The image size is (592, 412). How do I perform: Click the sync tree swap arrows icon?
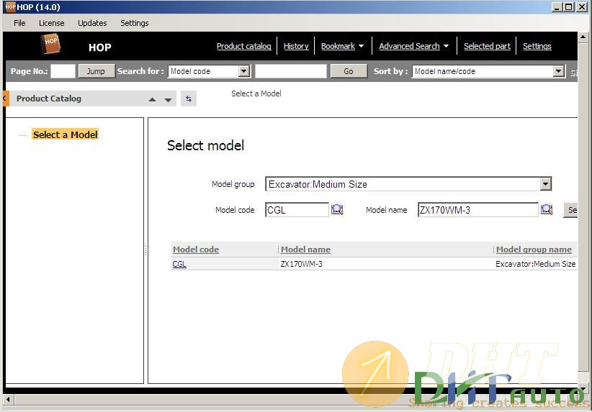click(x=189, y=99)
